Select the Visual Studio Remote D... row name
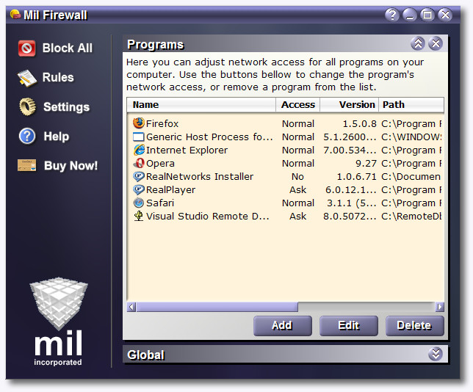This screenshot has width=473, height=392. pos(208,217)
